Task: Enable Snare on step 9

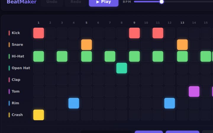Action: (x=134, y=45)
